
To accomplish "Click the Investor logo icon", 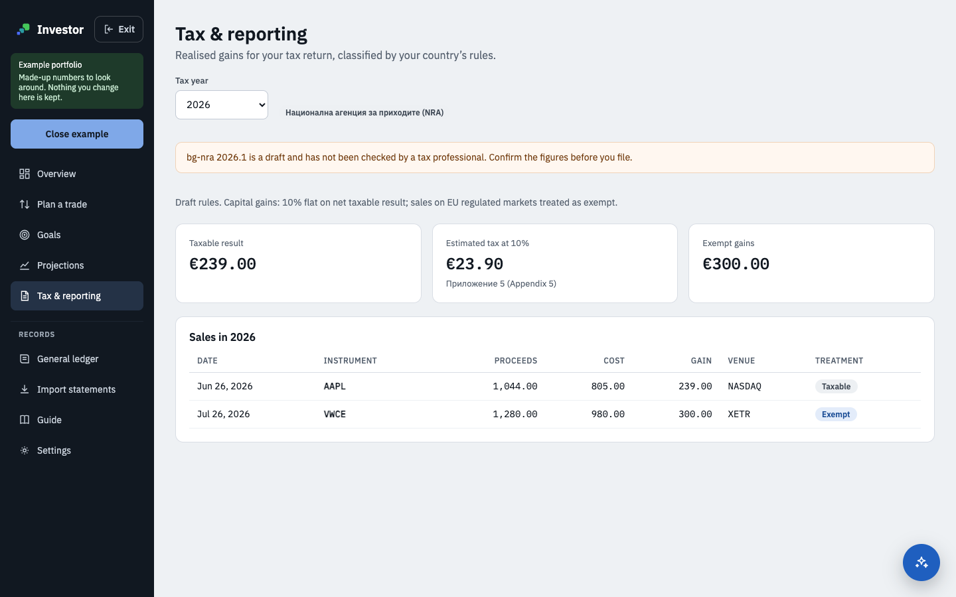I will pos(23,29).
